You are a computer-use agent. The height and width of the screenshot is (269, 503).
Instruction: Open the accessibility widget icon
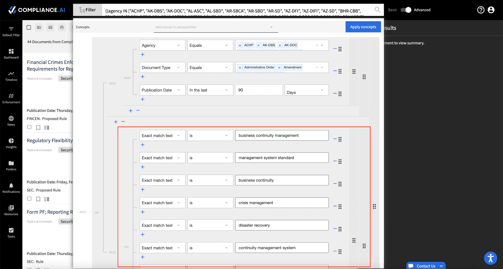(490, 258)
